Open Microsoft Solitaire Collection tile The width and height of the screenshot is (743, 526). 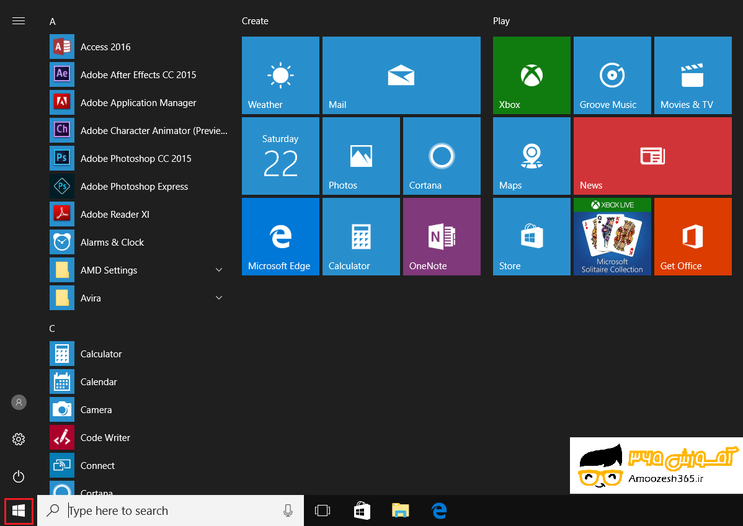point(612,236)
